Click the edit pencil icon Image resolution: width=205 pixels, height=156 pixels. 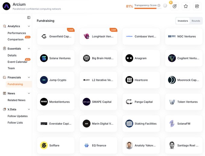pyautogui.click(x=175, y=6)
